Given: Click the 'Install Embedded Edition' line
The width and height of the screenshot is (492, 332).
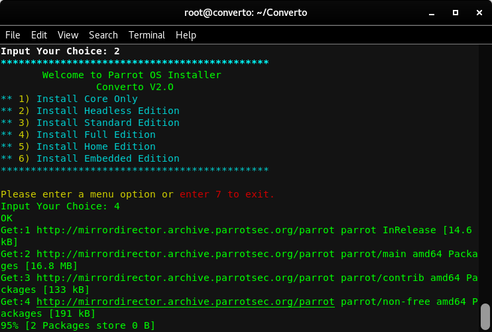Looking at the screenshot, I should pos(90,158).
